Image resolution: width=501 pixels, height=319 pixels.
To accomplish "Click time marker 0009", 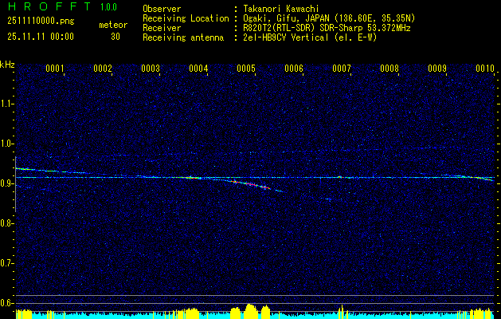I will click(437, 69).
